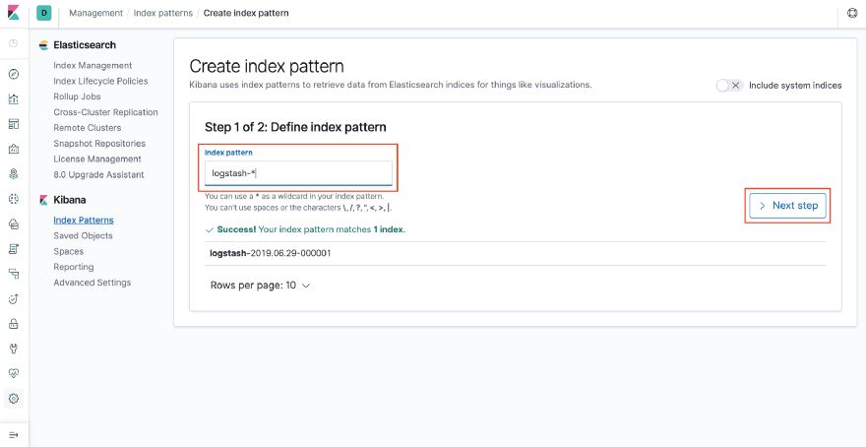Click the Management gear icon in sidebar

[x=14, y=399]
